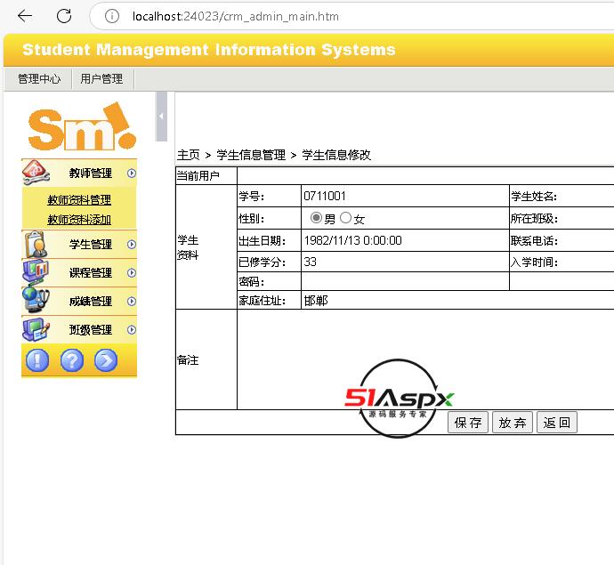Open the 教师资料添加 link
614x565 pixels.
point(79,220)
